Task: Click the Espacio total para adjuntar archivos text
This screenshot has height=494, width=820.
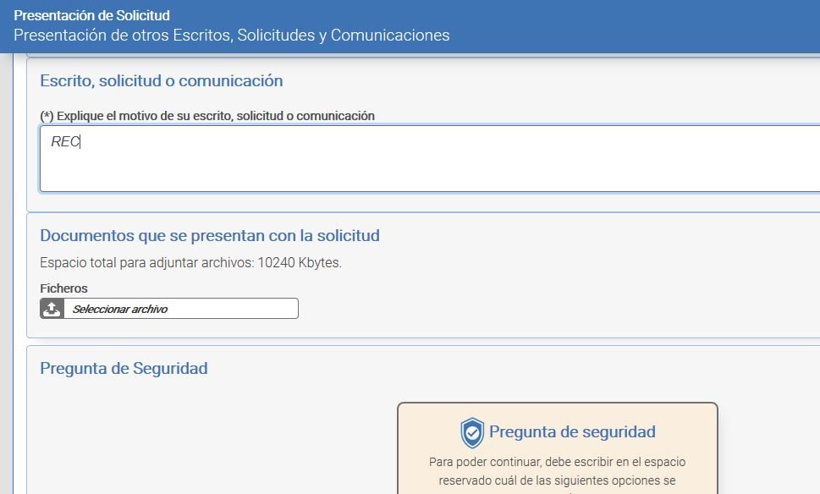Action: coord(190,263)
